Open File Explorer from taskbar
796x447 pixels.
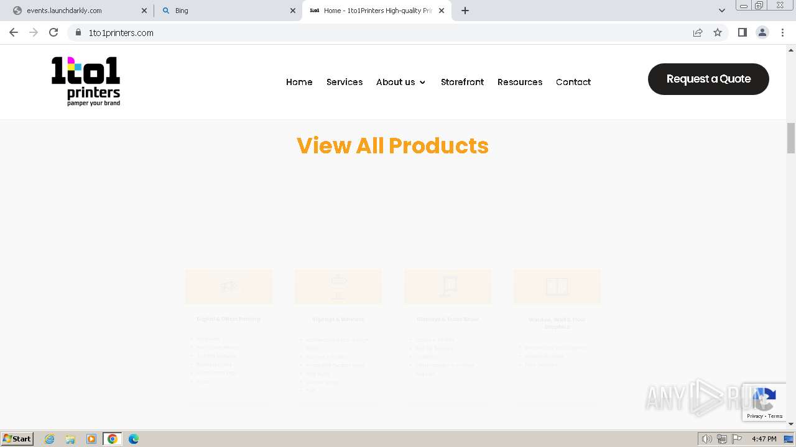pos(70,439)
